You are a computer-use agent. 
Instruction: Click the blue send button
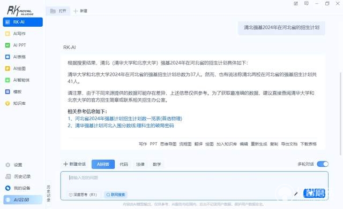pos(315,193)
